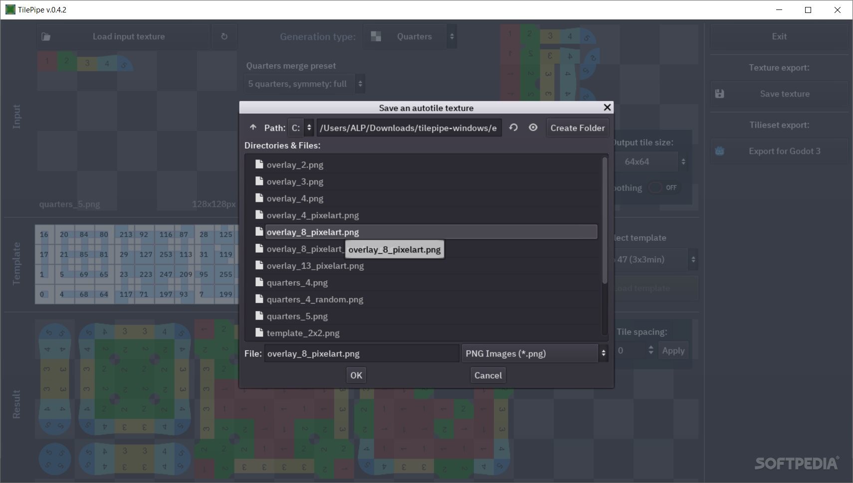Close the Save an autotile texture dialog
The width and height of the screenshot is (853, 483).
tap(607, 107)
